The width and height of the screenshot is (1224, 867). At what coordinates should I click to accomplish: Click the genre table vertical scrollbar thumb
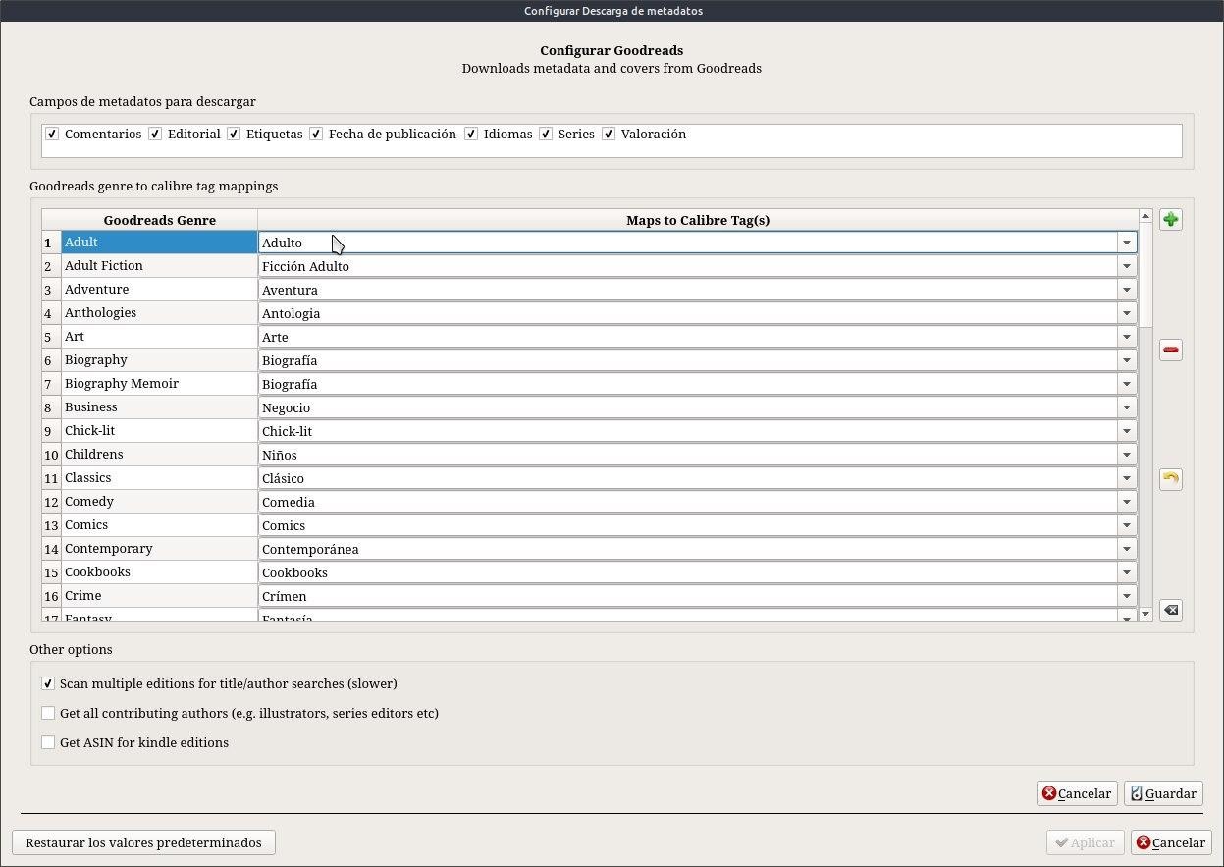[1145, 275]
